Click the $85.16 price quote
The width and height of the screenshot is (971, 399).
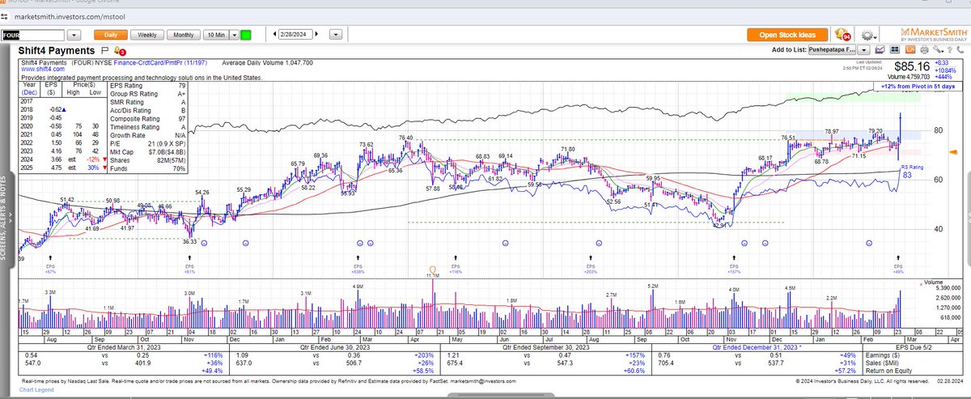tap(911, 67)
